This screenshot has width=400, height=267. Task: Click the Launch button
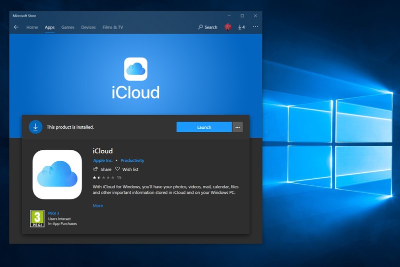coord(204,127)
